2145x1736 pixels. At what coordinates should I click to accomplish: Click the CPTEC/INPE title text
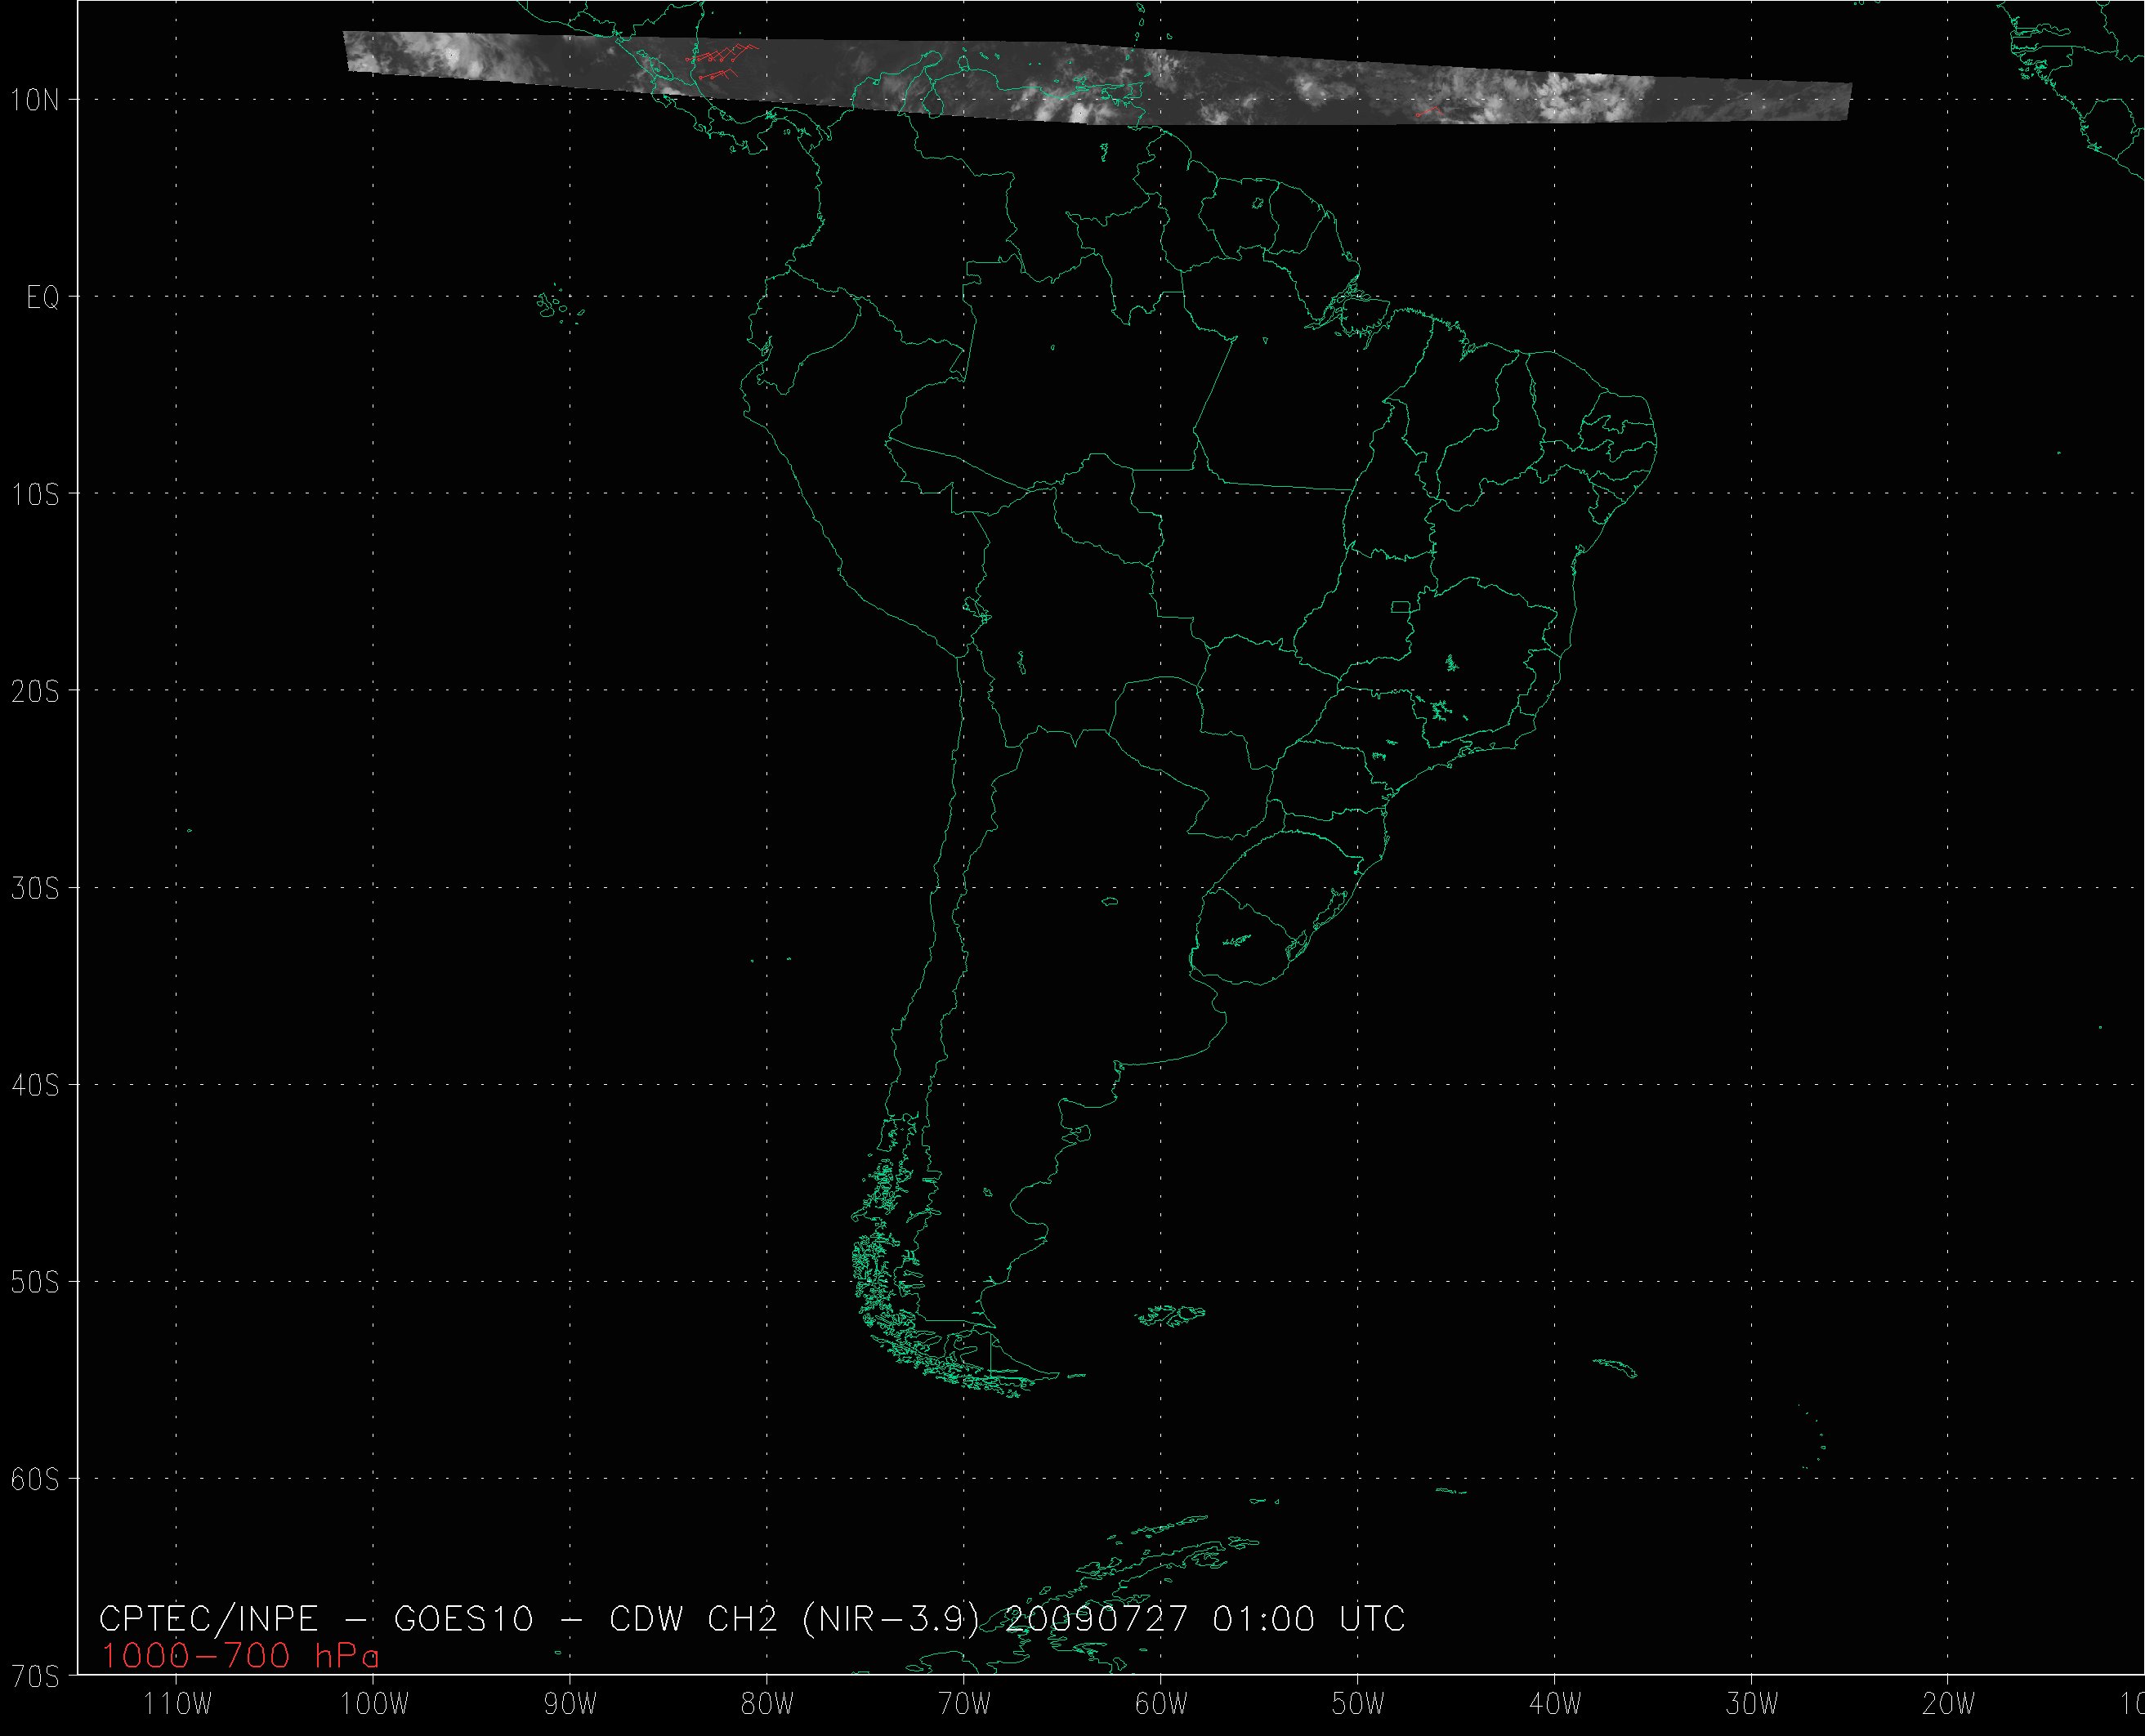tap(208, 1619)
